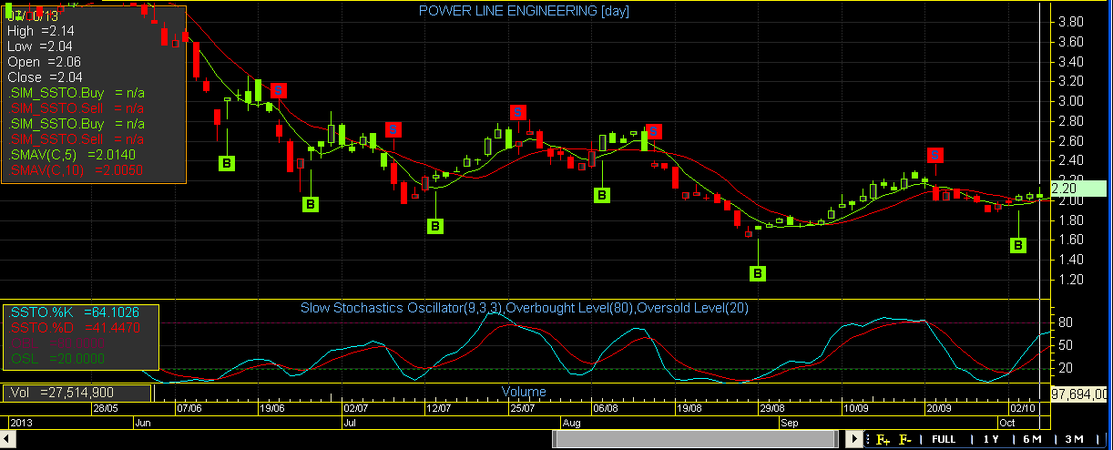Click the Slow Stochastics Oscillator panel title
The height and width of the screenshot is (450, 1113).
[x=525, y=308]
